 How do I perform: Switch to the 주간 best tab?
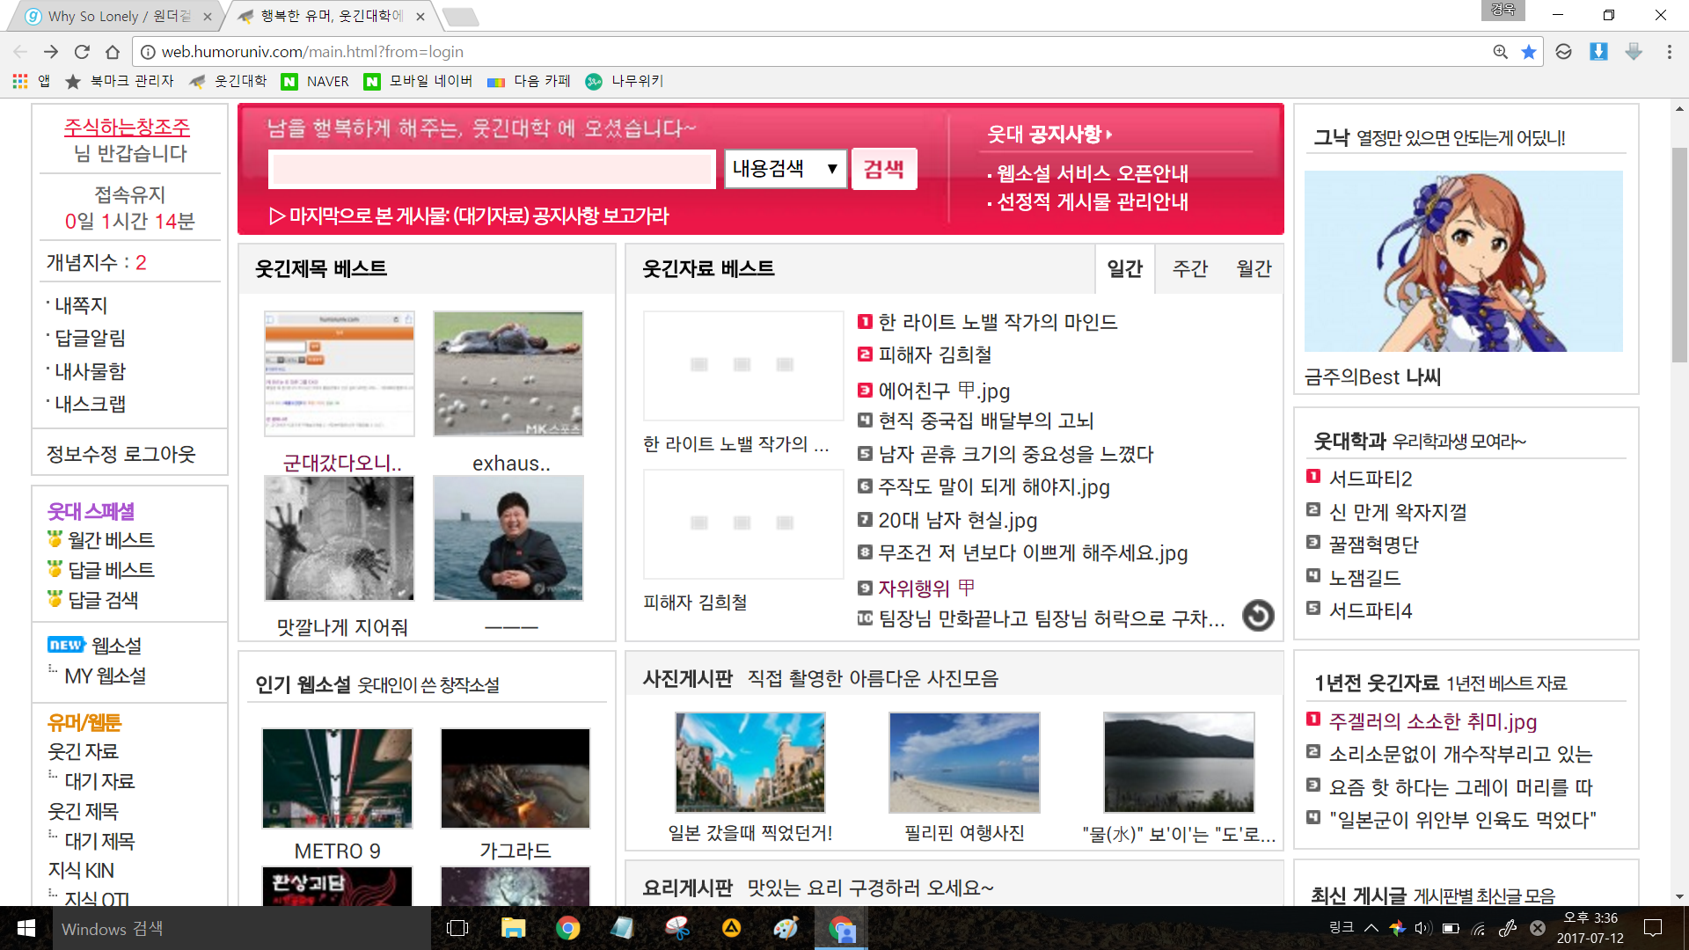[1189, 269]
